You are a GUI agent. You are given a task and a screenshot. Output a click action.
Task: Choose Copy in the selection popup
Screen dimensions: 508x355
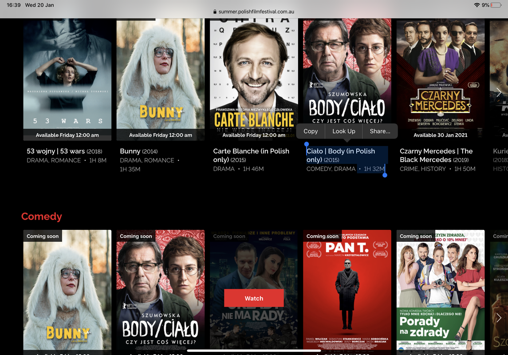[311, 131]
